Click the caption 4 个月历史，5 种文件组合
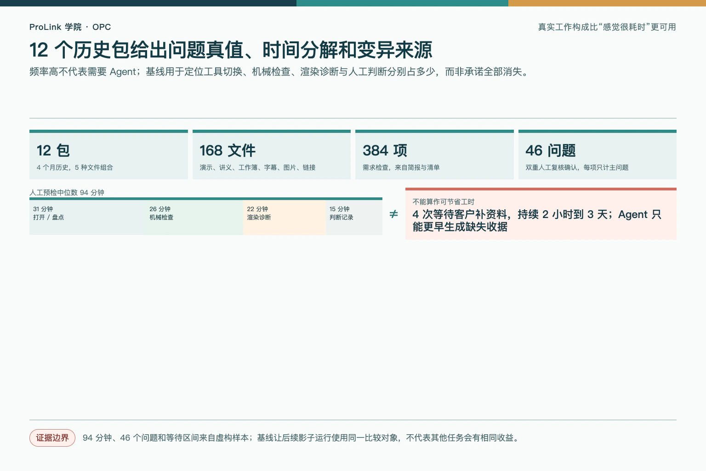 (74, 167)
